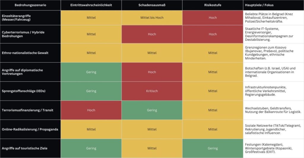Click the green Gering damage cell for Terrorismusfinanzierung
Image resolution: width=304 pixels, height=158 pixels.
tap(152, 110)
